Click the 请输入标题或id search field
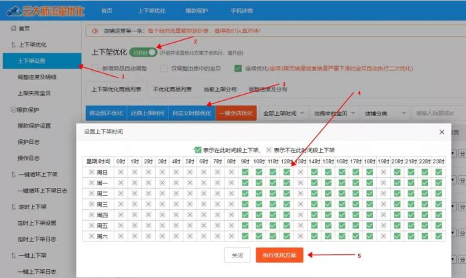 pyautogui.click(x=439, y=113)
